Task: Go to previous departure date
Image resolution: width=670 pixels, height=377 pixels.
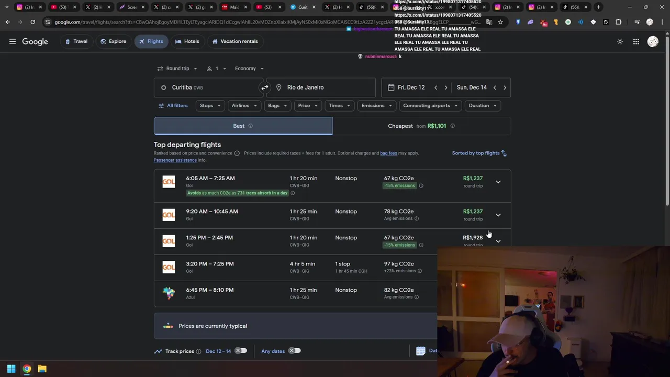Action: point(435,87)
